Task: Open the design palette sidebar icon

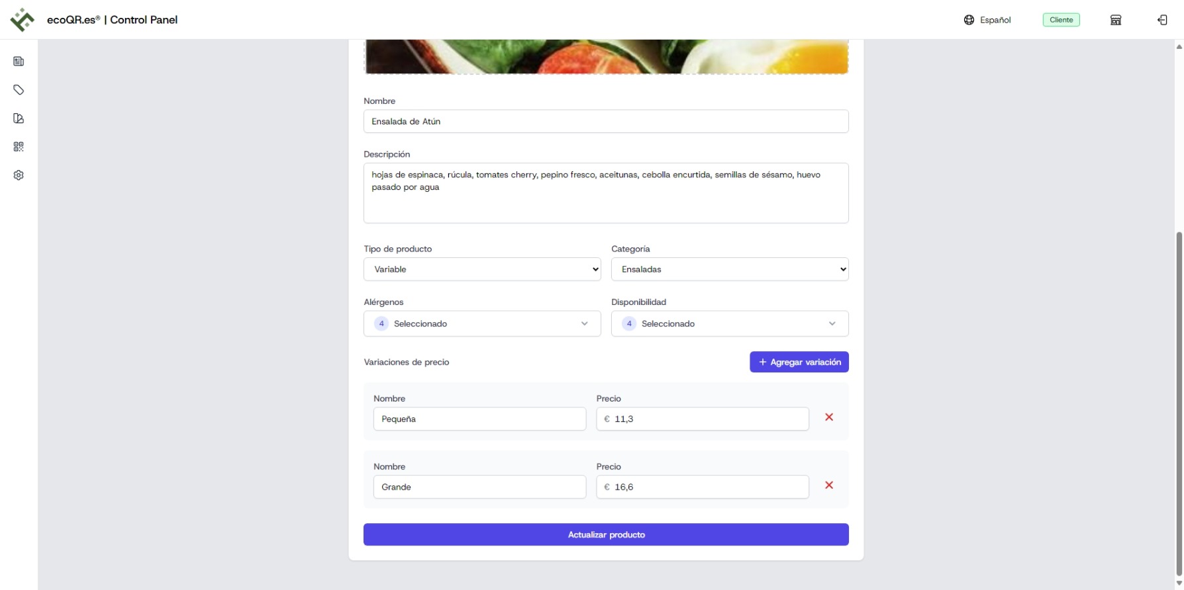Action: [19, 118]
